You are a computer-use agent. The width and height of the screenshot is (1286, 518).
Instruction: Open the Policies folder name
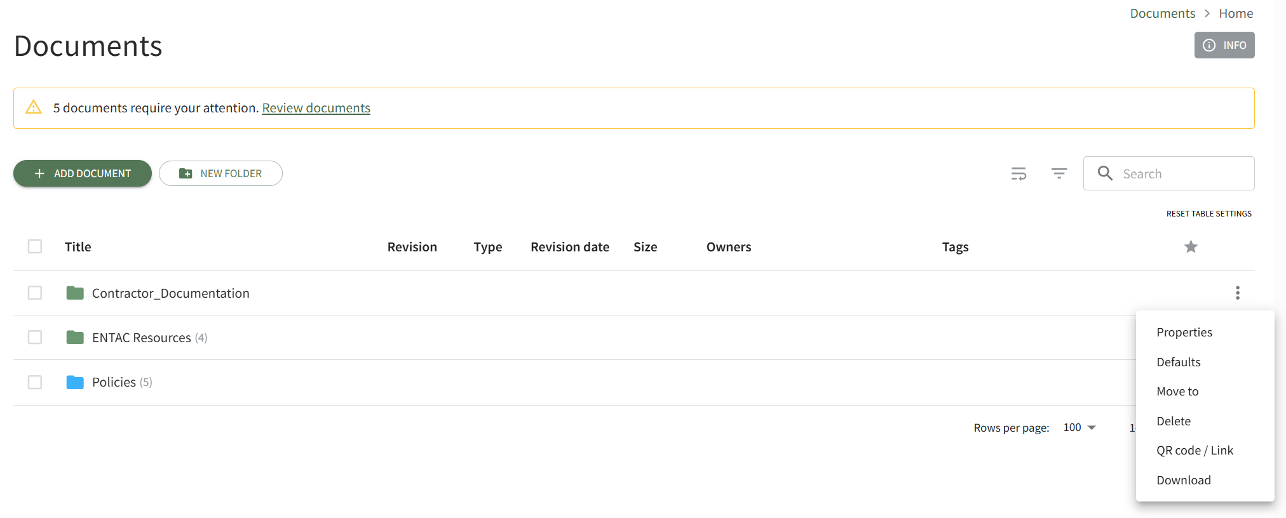114,382
